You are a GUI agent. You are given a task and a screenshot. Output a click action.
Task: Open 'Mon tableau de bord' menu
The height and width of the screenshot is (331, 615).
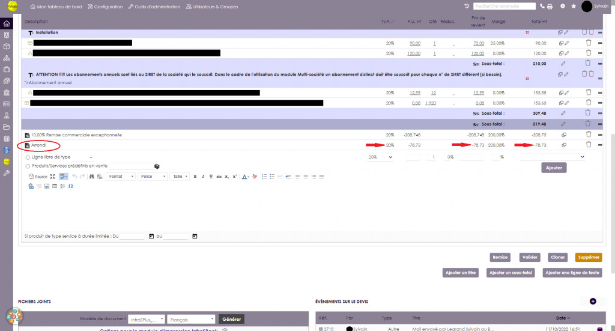point(56,7)
